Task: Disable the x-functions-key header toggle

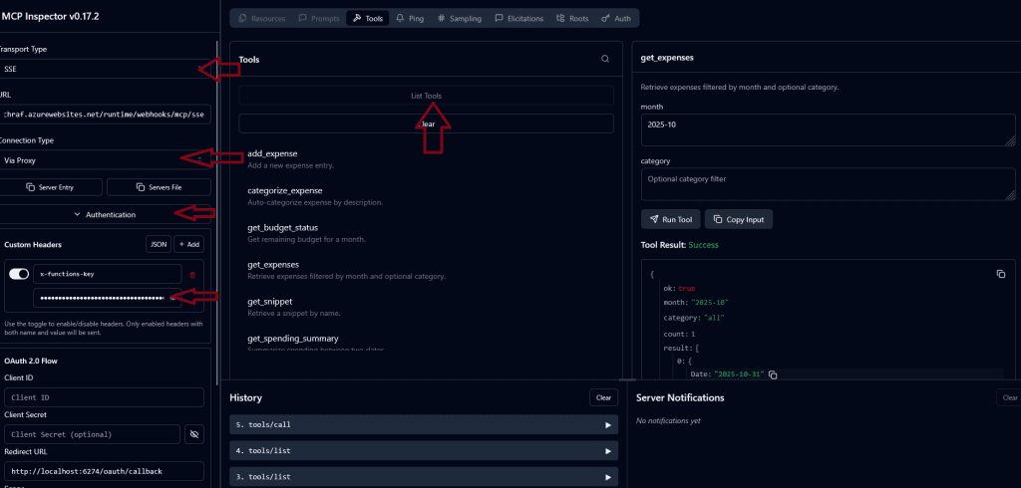Action: tap(19, 274)
